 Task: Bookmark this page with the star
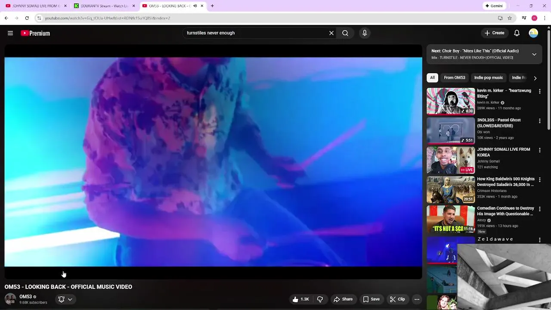pos(510,18)
